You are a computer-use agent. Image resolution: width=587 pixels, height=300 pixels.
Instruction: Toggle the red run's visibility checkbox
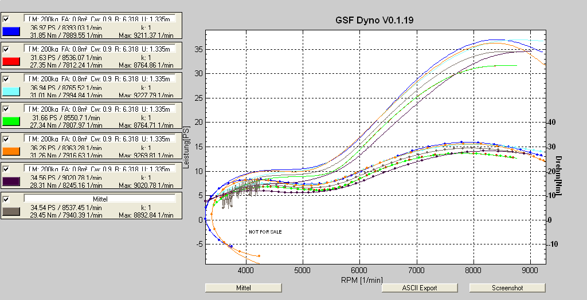tap(6, 49)
